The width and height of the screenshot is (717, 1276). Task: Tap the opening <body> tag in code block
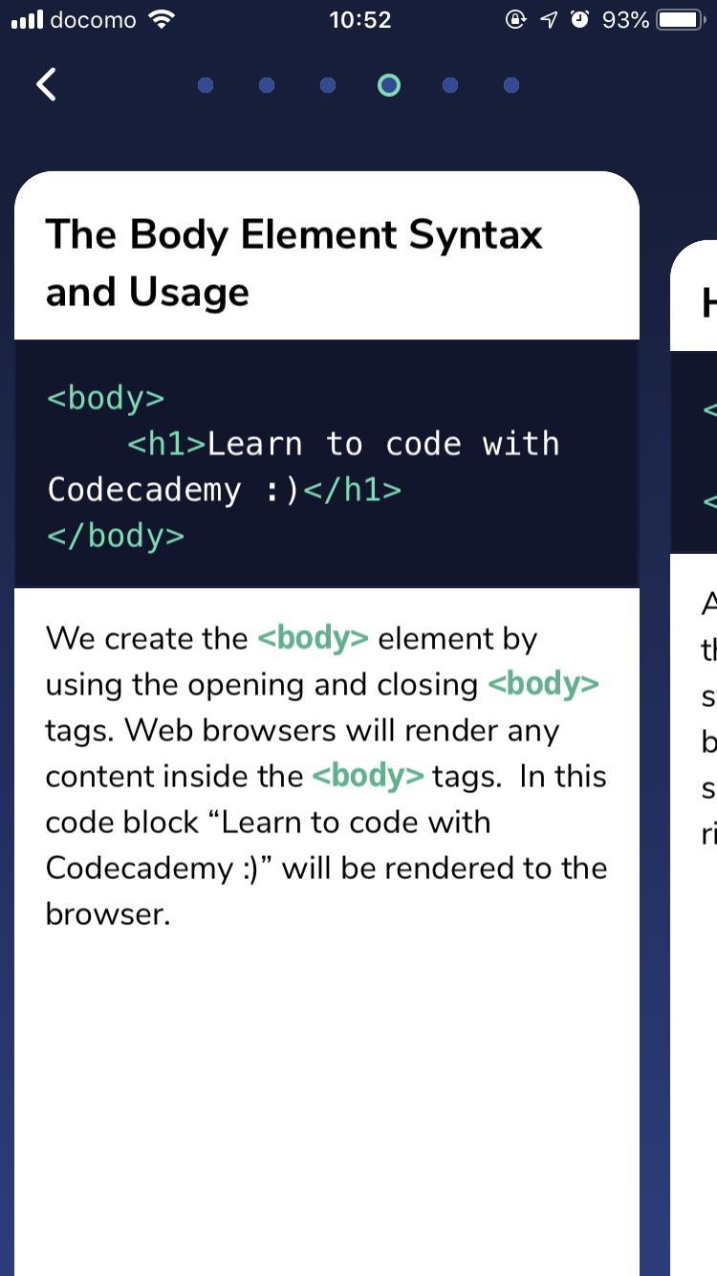[x=106, y=397]
